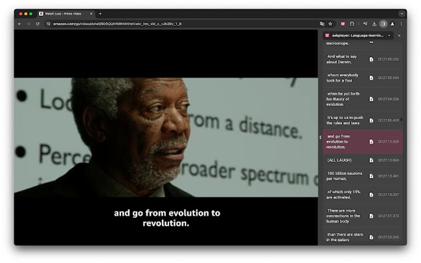Click the asbplayer extension icon in the toolbar

pyautogui.click(x=343, y=23)
